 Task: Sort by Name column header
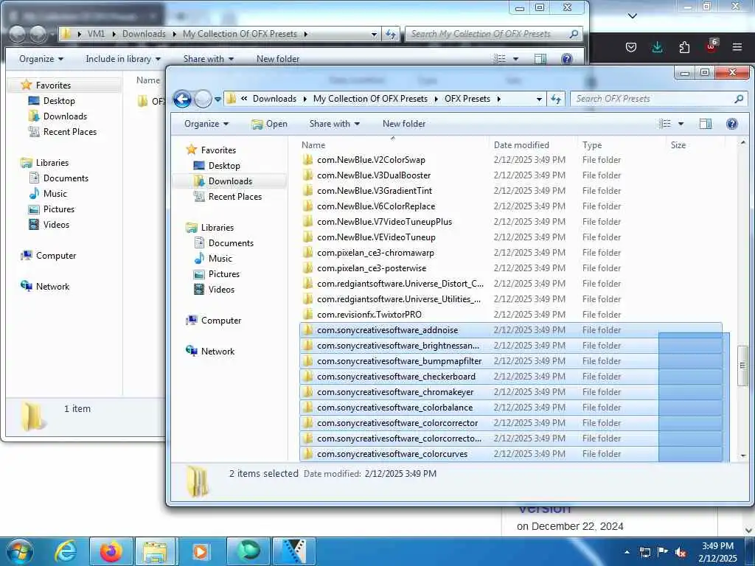click(313, 145)
